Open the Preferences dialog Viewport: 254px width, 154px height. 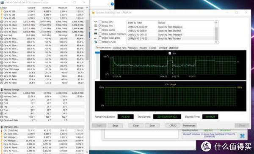(189, 126)
